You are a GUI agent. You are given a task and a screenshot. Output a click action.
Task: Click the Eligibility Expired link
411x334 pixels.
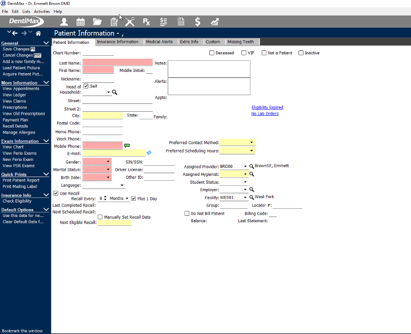[x=267, y=107]
